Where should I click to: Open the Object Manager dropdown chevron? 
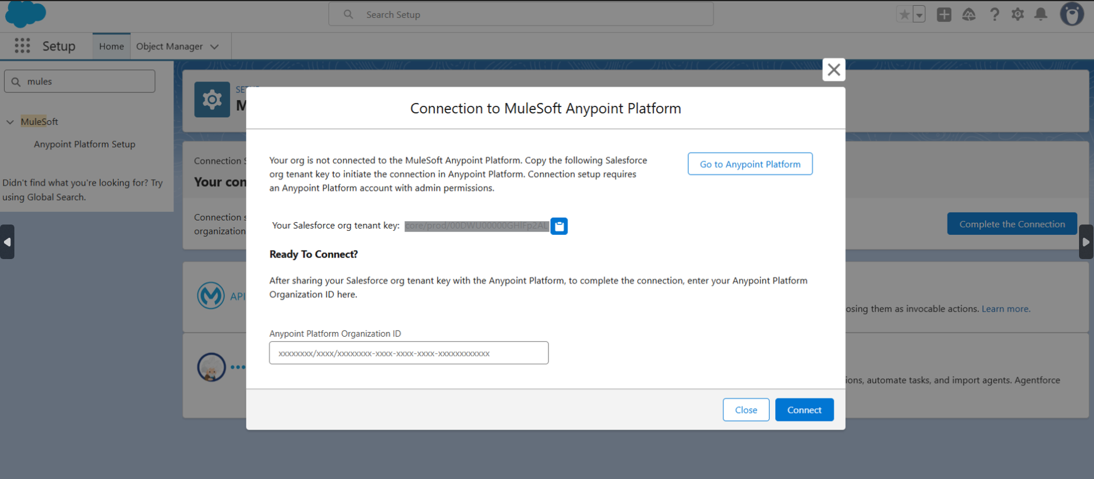215,47
